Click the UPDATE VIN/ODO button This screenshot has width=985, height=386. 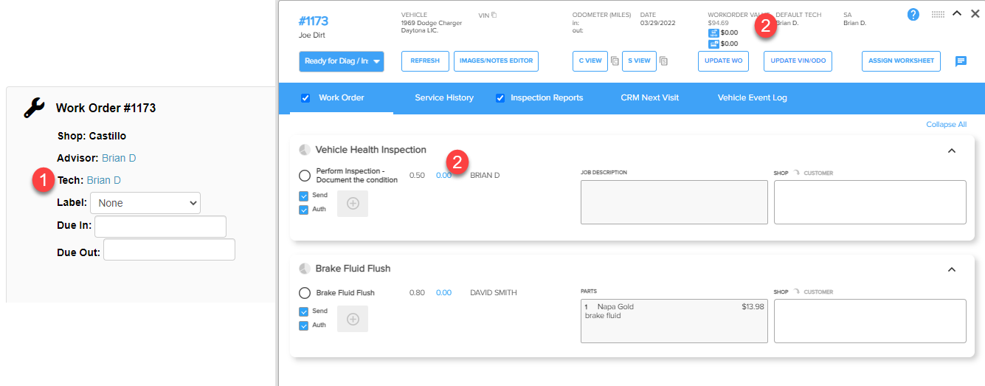point(798,61)
